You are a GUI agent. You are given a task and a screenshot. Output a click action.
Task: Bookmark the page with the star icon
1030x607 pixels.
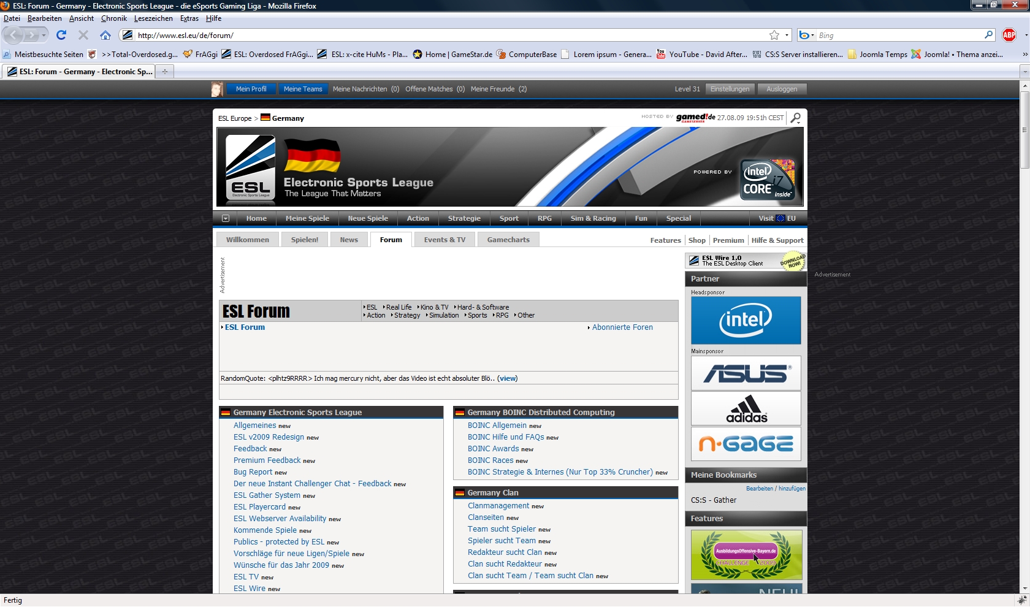click(x=774, y=35)
